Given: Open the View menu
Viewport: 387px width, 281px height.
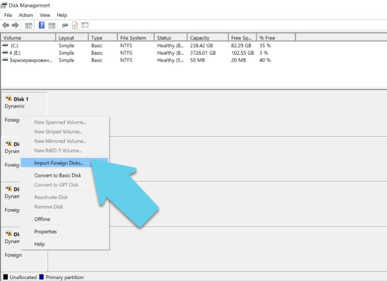Looking at the screenshot, I should [x=45, y=15].
